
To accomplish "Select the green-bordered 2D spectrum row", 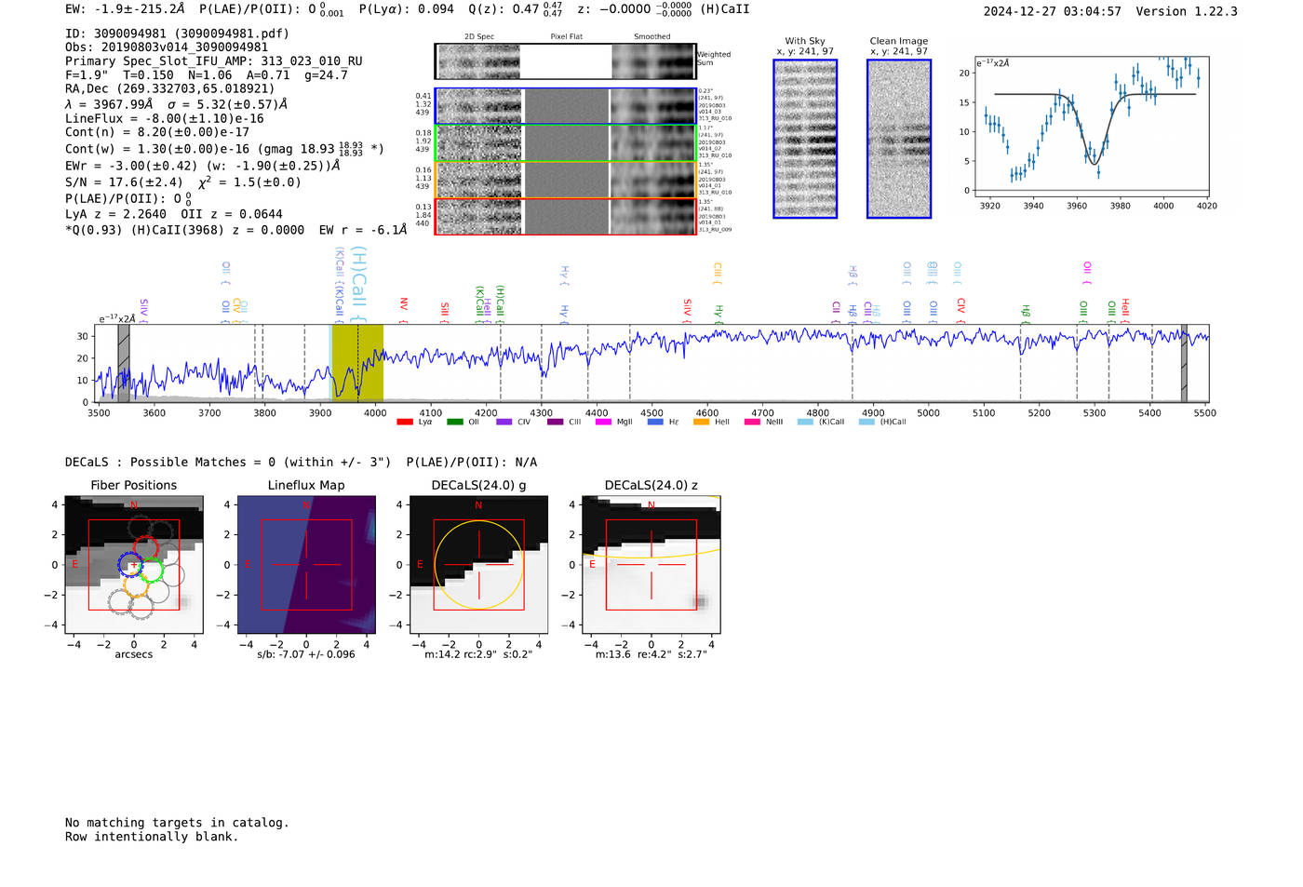I will pos(565,143).
